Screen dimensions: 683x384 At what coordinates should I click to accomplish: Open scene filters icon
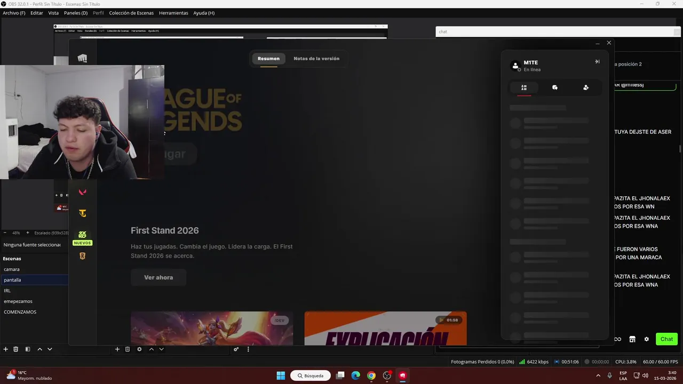[28, 349]
